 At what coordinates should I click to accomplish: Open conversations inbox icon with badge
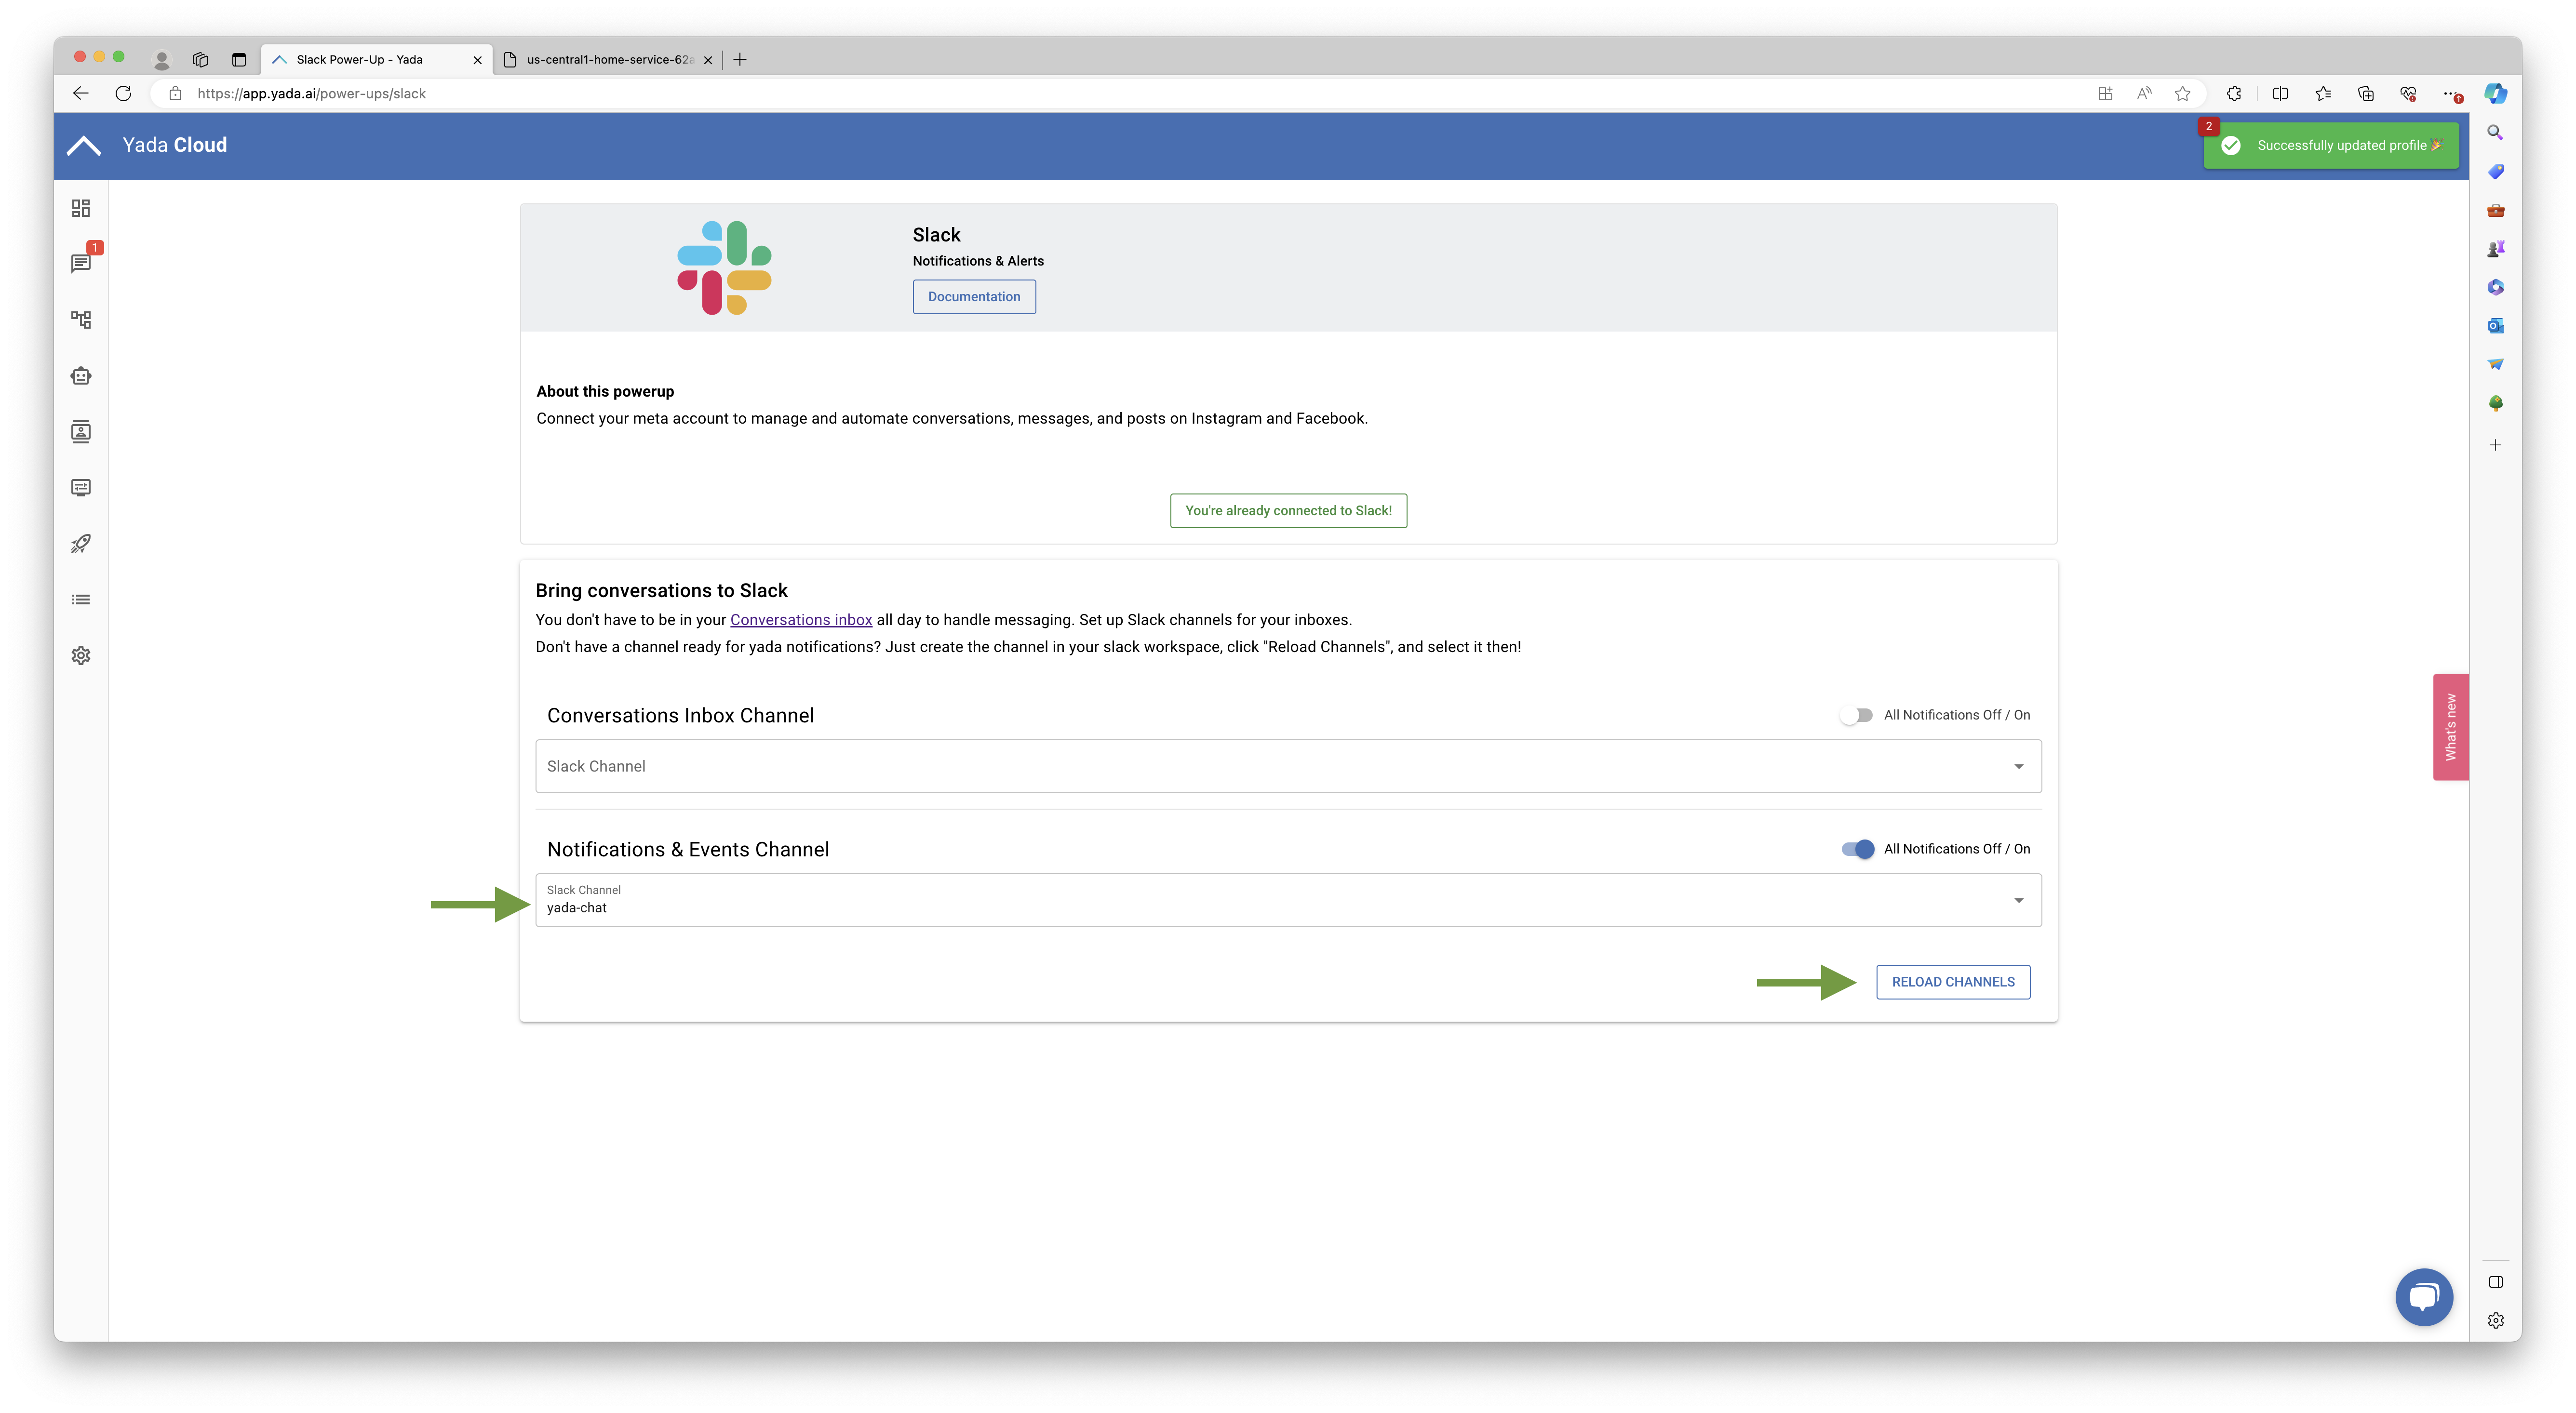(81, 263)
